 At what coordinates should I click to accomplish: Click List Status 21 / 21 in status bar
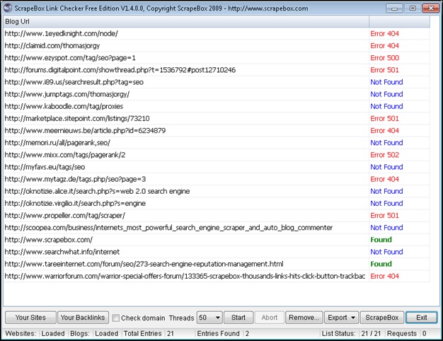tap(371, 334)
